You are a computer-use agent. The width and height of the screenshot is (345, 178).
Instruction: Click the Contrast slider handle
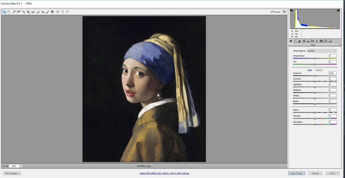(315, 81)
